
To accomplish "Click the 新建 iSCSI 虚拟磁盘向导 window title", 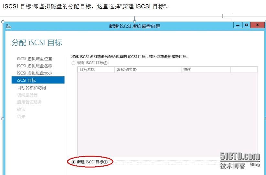I will 135,26.
